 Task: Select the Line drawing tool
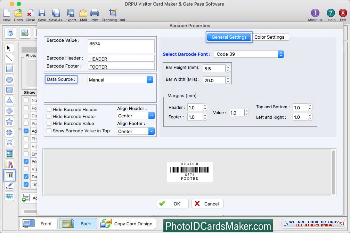point(9,59)
